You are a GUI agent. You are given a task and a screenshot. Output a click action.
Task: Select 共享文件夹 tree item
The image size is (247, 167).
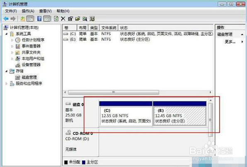tap(31, 53)
